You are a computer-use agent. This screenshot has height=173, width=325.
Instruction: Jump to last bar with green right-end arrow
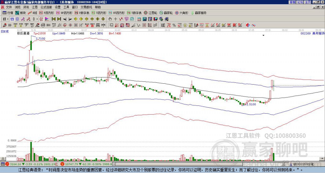click(x=59, y=19)
